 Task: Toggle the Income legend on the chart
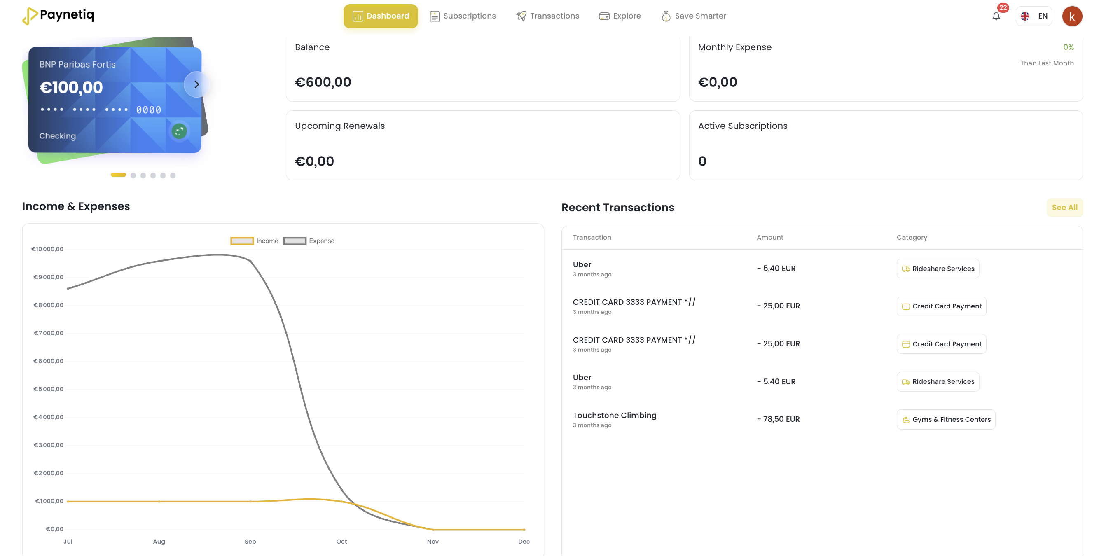[254, 241]
